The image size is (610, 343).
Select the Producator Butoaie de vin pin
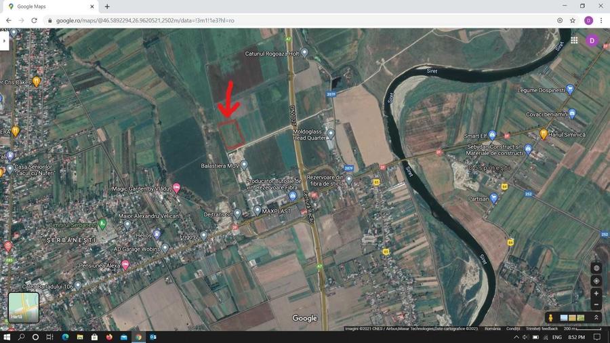(x=293, y=196)
